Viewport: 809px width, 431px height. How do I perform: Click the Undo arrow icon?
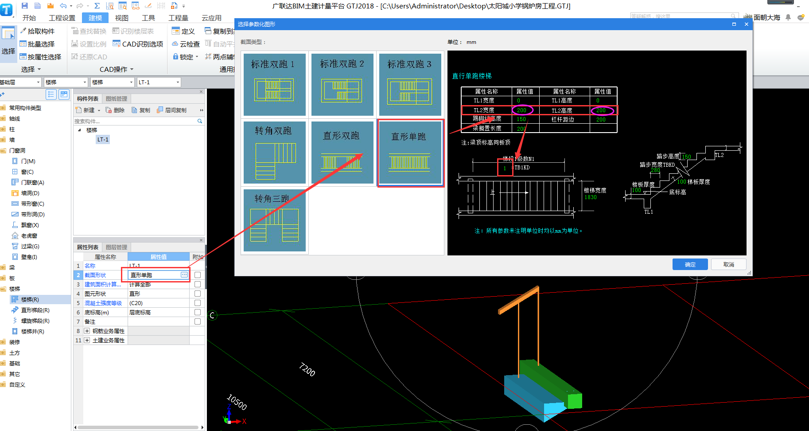click(63, 6)
